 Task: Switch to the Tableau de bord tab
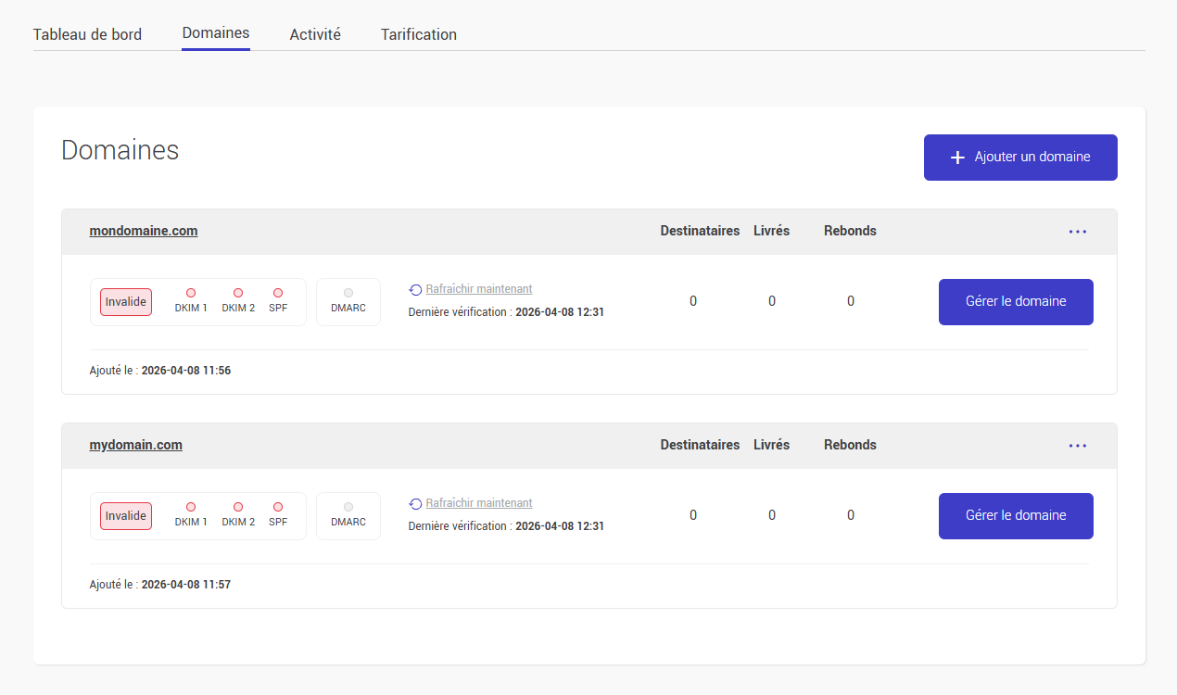[x=87, y=34]
